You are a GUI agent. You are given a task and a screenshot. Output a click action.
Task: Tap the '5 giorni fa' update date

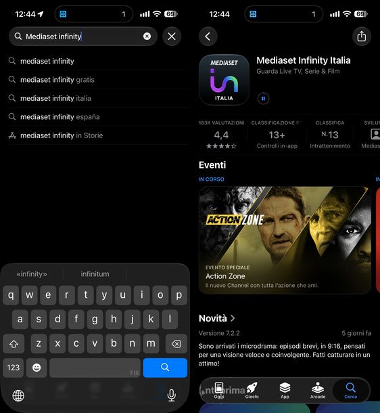(356, 333)
